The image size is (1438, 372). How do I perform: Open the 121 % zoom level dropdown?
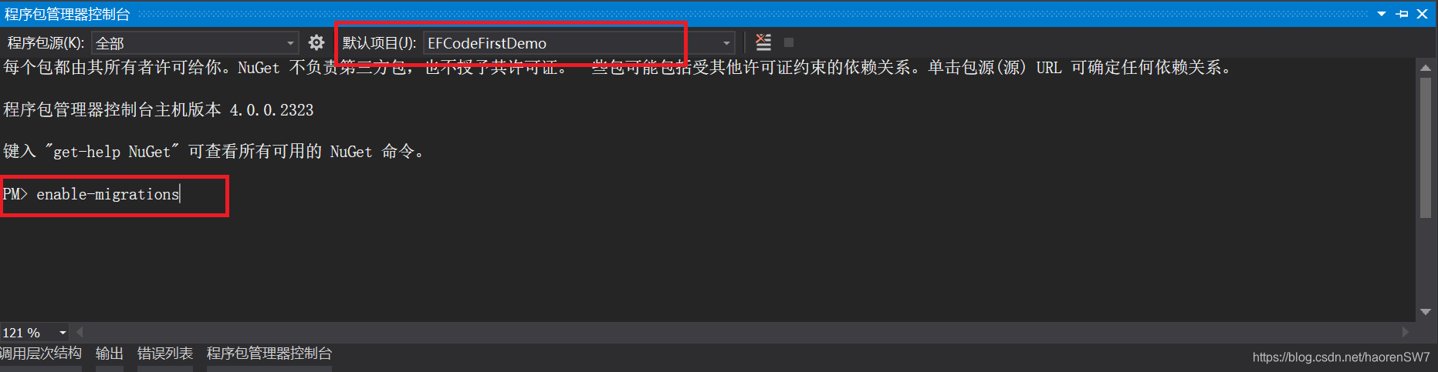click(x=63, y=333)
